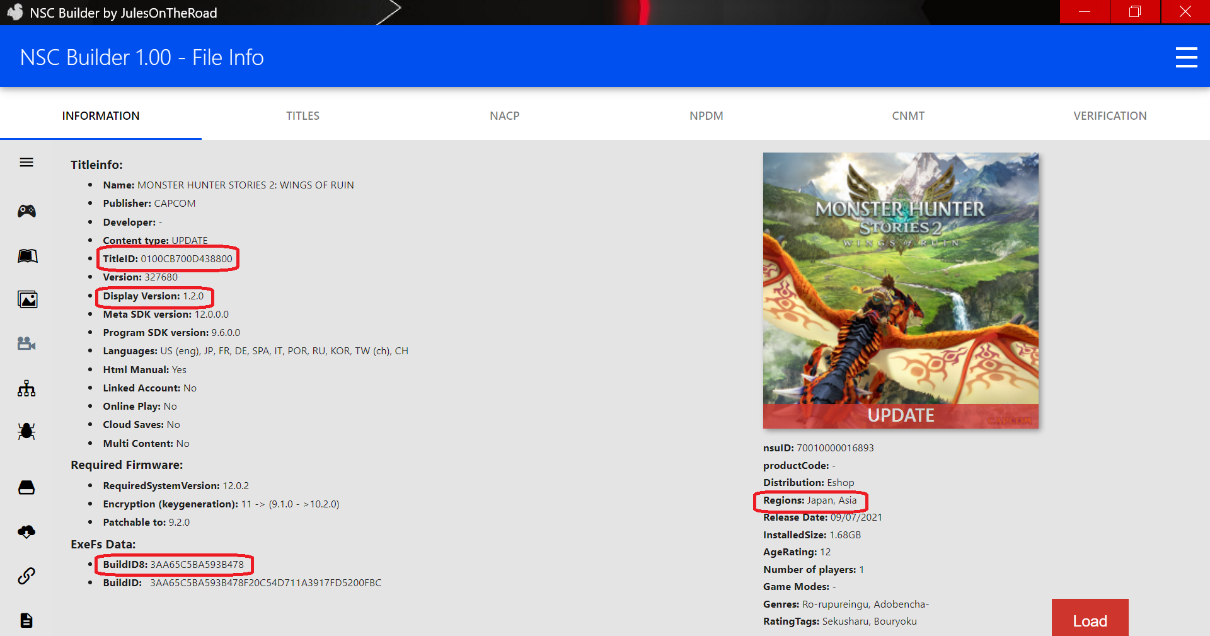Click the Online Play: No line
The image size is (1210, 636).
pos(140,406)
